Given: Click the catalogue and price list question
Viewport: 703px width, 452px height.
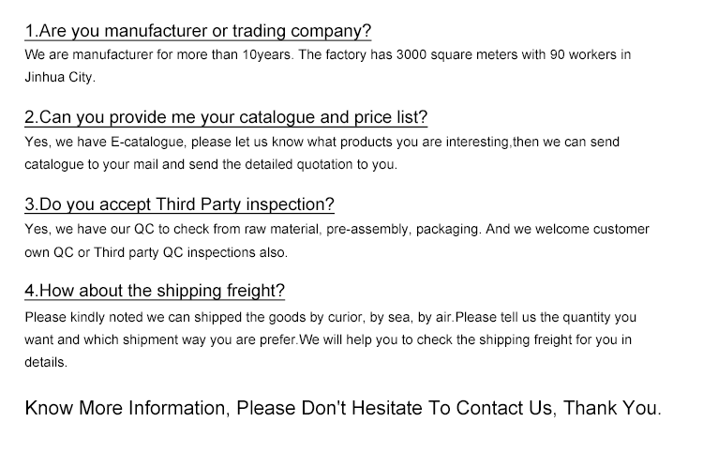Looking at the screenshot, I should (226, 117).
